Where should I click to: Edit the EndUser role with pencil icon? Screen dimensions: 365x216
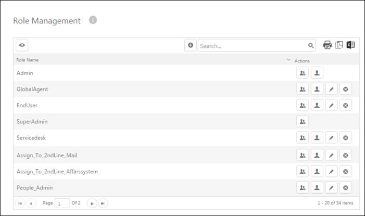pyautogui.click(x=331, y=105)
